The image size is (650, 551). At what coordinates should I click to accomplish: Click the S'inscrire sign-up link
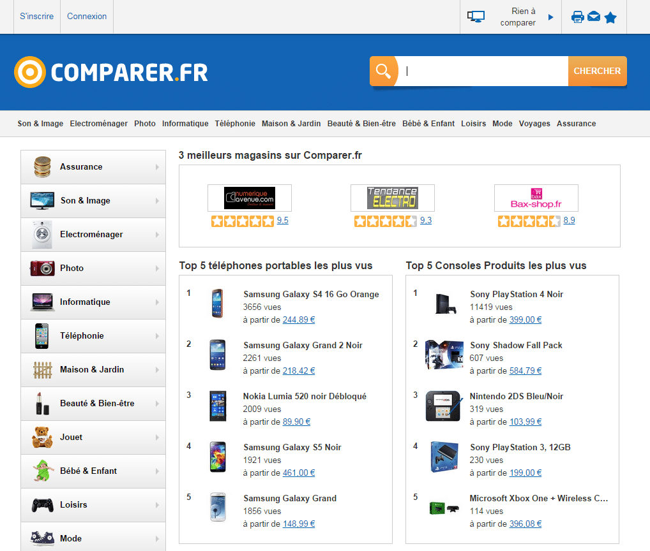pos(37,16)
